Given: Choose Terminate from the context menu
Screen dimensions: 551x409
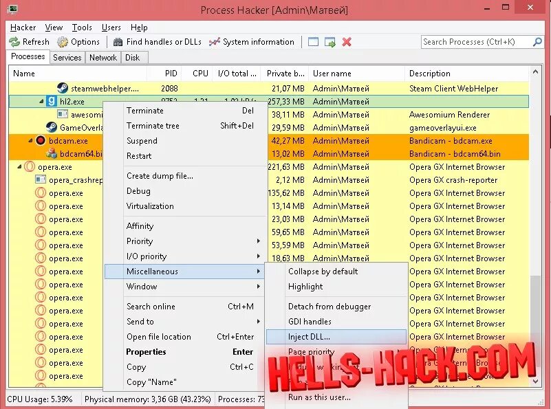Looking at the screenshot, I should [186, 111].
